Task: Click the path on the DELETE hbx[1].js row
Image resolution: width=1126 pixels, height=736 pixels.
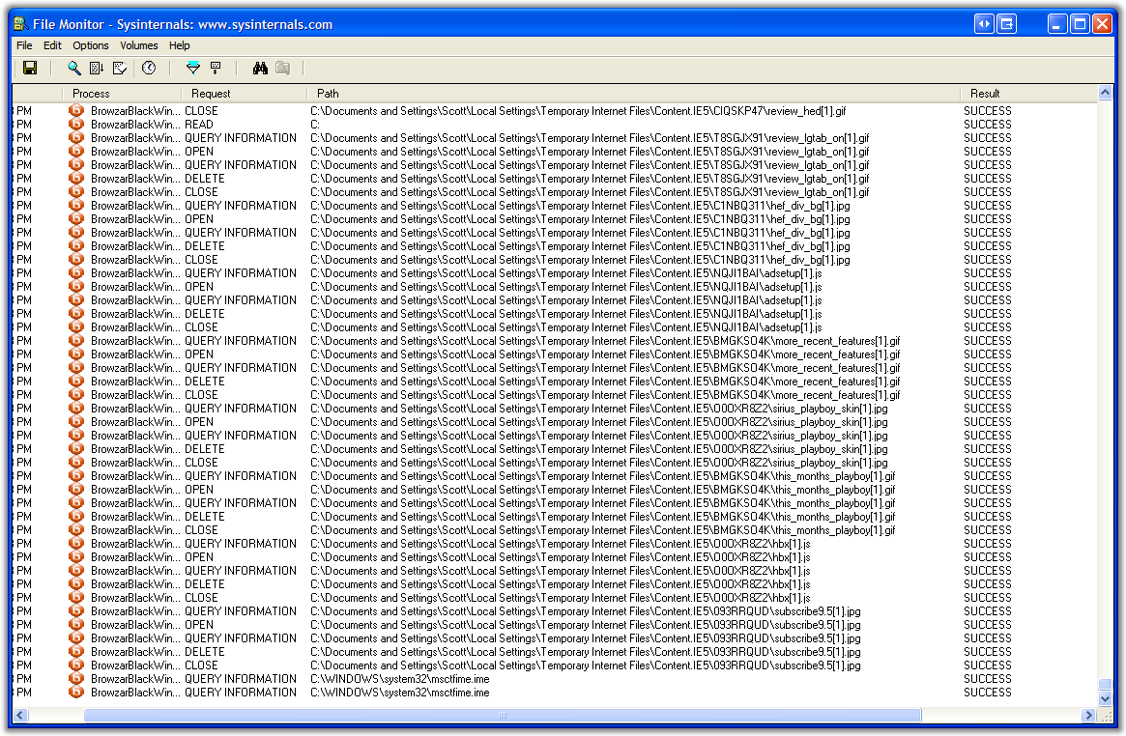Action: pos(561,584)
